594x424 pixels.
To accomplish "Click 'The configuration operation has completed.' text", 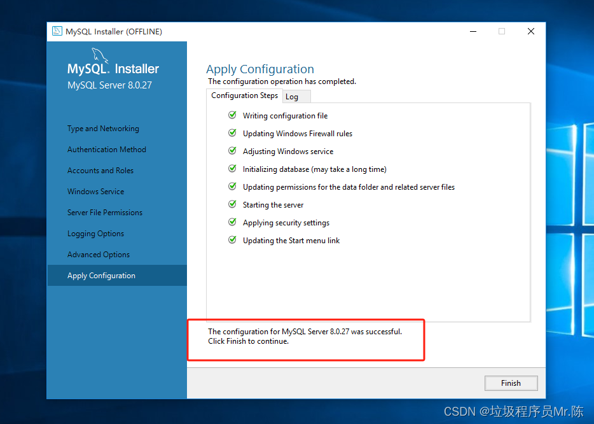I will point(282,81).
